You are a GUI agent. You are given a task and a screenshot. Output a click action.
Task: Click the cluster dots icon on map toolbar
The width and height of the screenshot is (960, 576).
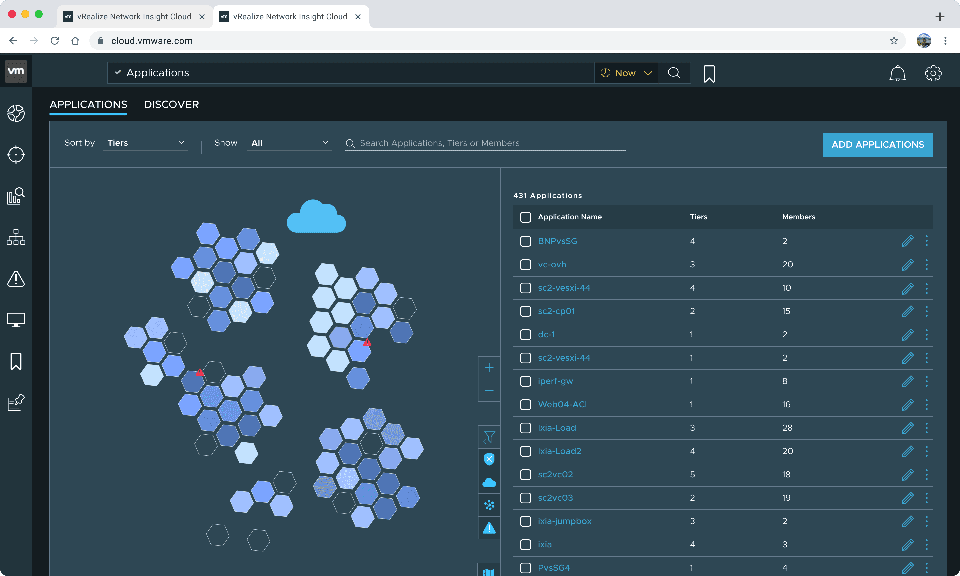(x=489, y=505)
